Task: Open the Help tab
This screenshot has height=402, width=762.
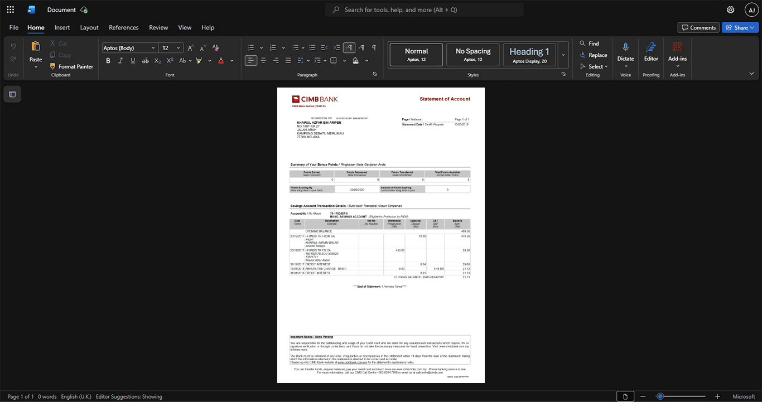Action: pyautogui.click(x=208, y=27)
